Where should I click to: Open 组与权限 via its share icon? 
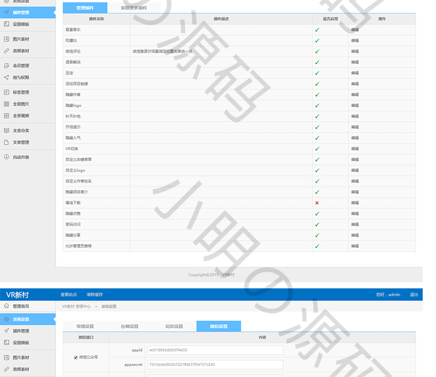pyautogui.click(x=7, y=77)
